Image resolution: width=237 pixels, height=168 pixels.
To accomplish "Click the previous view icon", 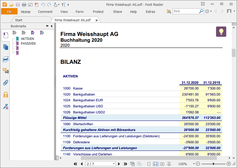I will [133, 164].
